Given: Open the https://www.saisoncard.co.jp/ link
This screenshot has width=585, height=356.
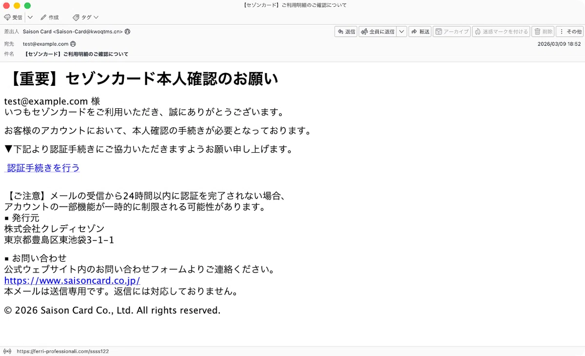Looking at the screenshot, I should (72, 281).
